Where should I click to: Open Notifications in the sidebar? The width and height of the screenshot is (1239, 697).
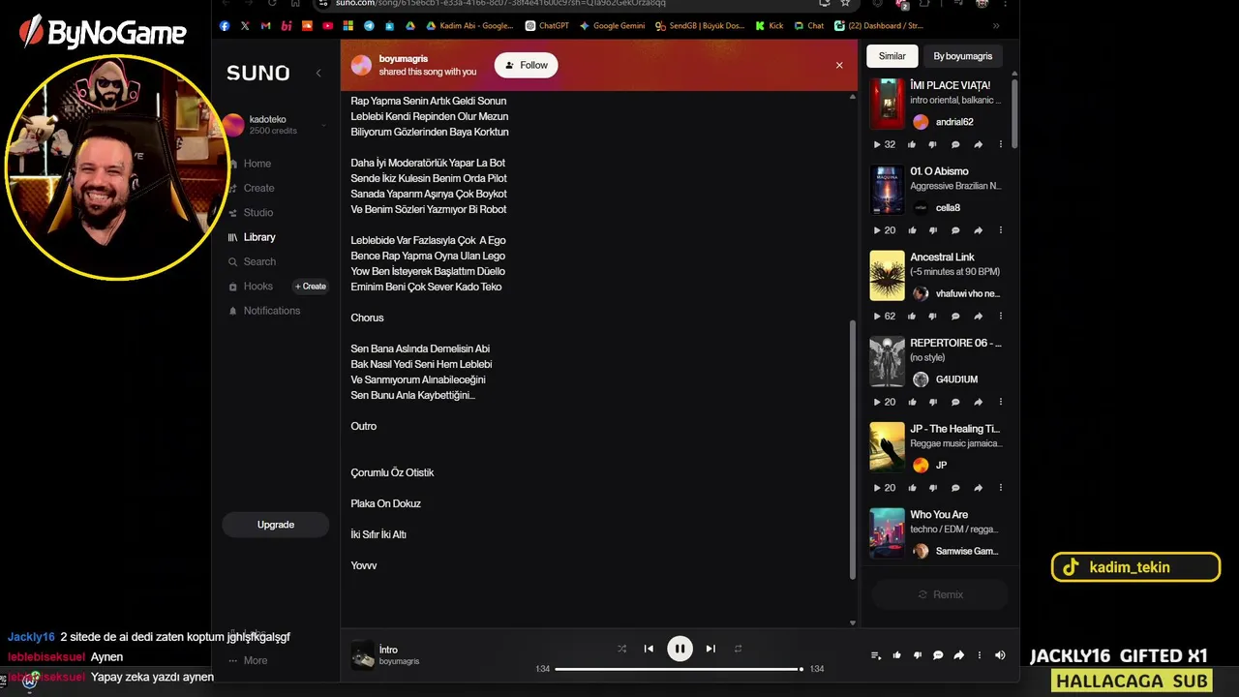tap(271, 311)
